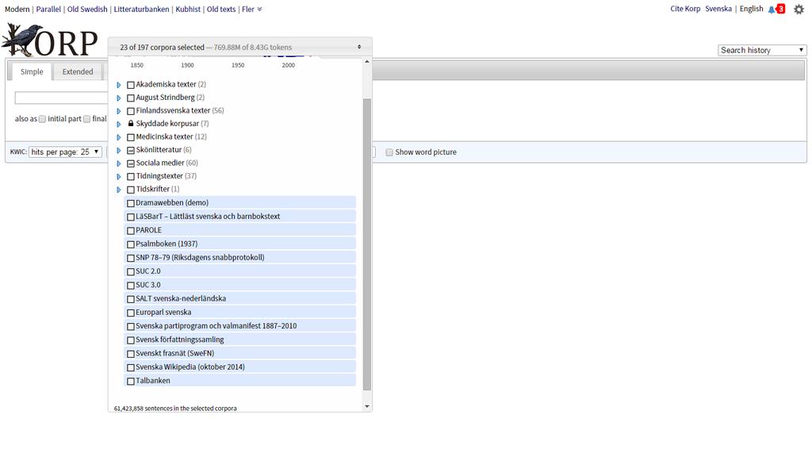The height and width of the screenshot is (457, 812).
Task: Expand the Sociala medier folder
Action: (119, 163)
